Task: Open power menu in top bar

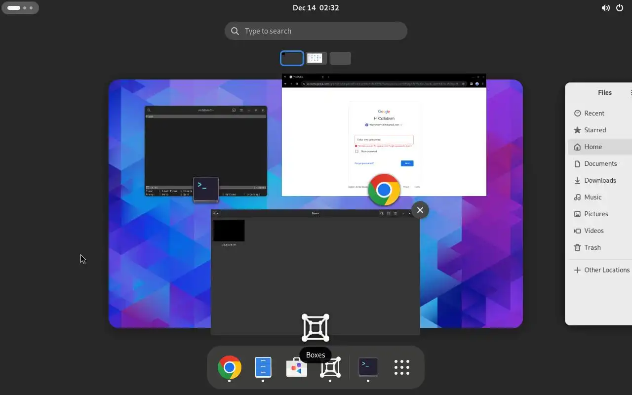Action: pyautogui.click(x=620, y=8)
